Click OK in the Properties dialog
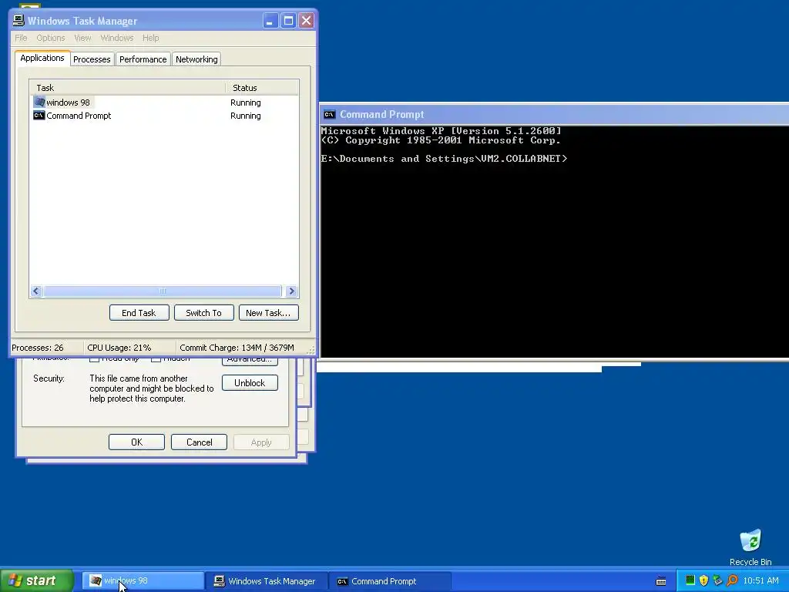This screenshot has height=592, width=789. tap(136, 442)
